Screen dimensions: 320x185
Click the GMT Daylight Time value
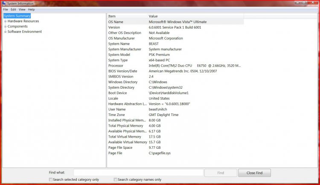coord(163,115)
